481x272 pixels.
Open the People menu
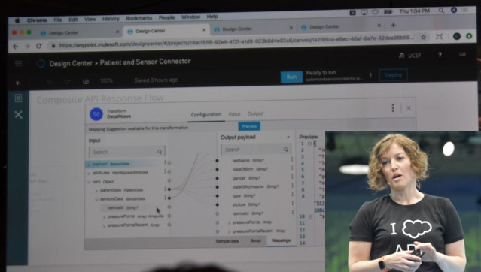166,17
